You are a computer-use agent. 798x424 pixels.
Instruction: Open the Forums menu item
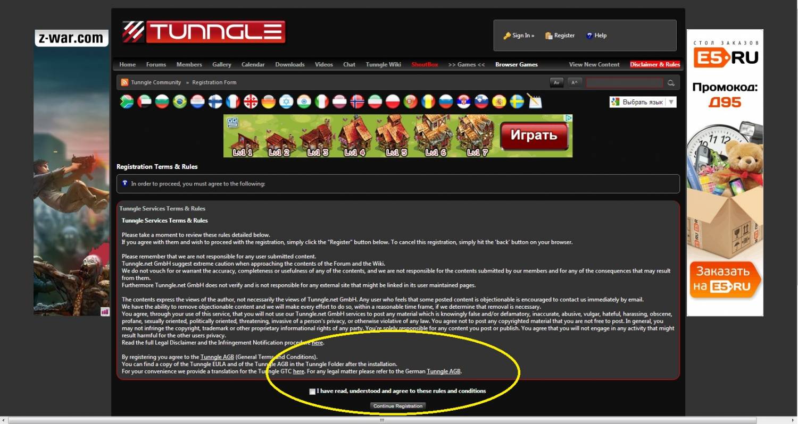tap(156, 65)
